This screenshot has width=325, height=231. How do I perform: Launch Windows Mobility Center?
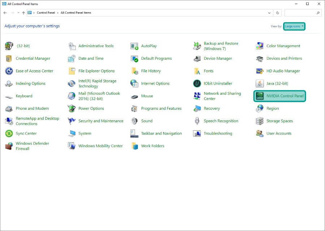[x=100, y=146]
